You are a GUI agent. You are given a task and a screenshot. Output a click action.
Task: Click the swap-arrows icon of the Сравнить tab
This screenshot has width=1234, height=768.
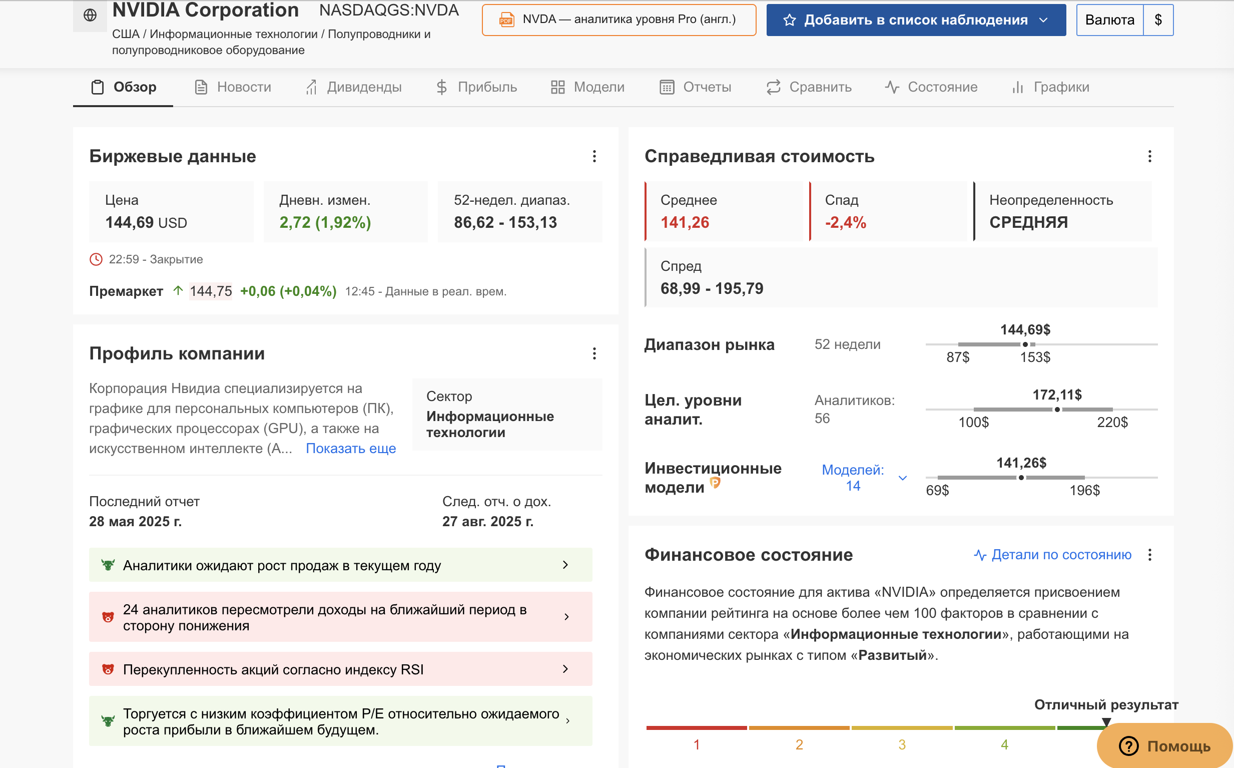773,88
